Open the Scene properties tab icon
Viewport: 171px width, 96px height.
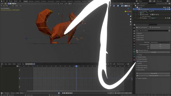[134, 38]
